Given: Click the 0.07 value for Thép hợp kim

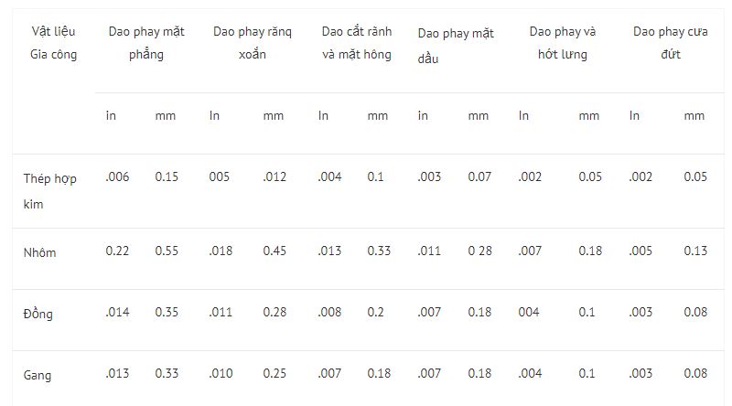Looking at the screenshot, I should (x=479, y=176).
